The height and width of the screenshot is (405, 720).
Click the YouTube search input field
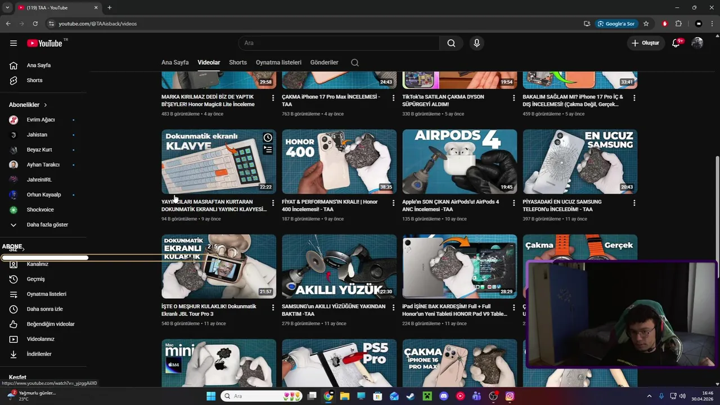point(339,43)
